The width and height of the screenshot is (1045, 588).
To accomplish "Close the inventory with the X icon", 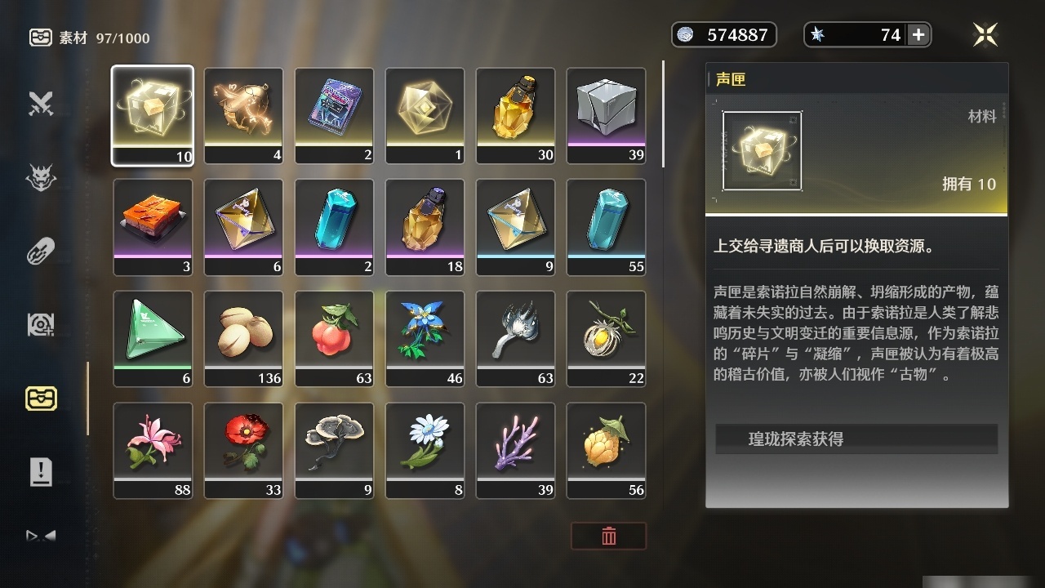I will click(x=985, y=34).
